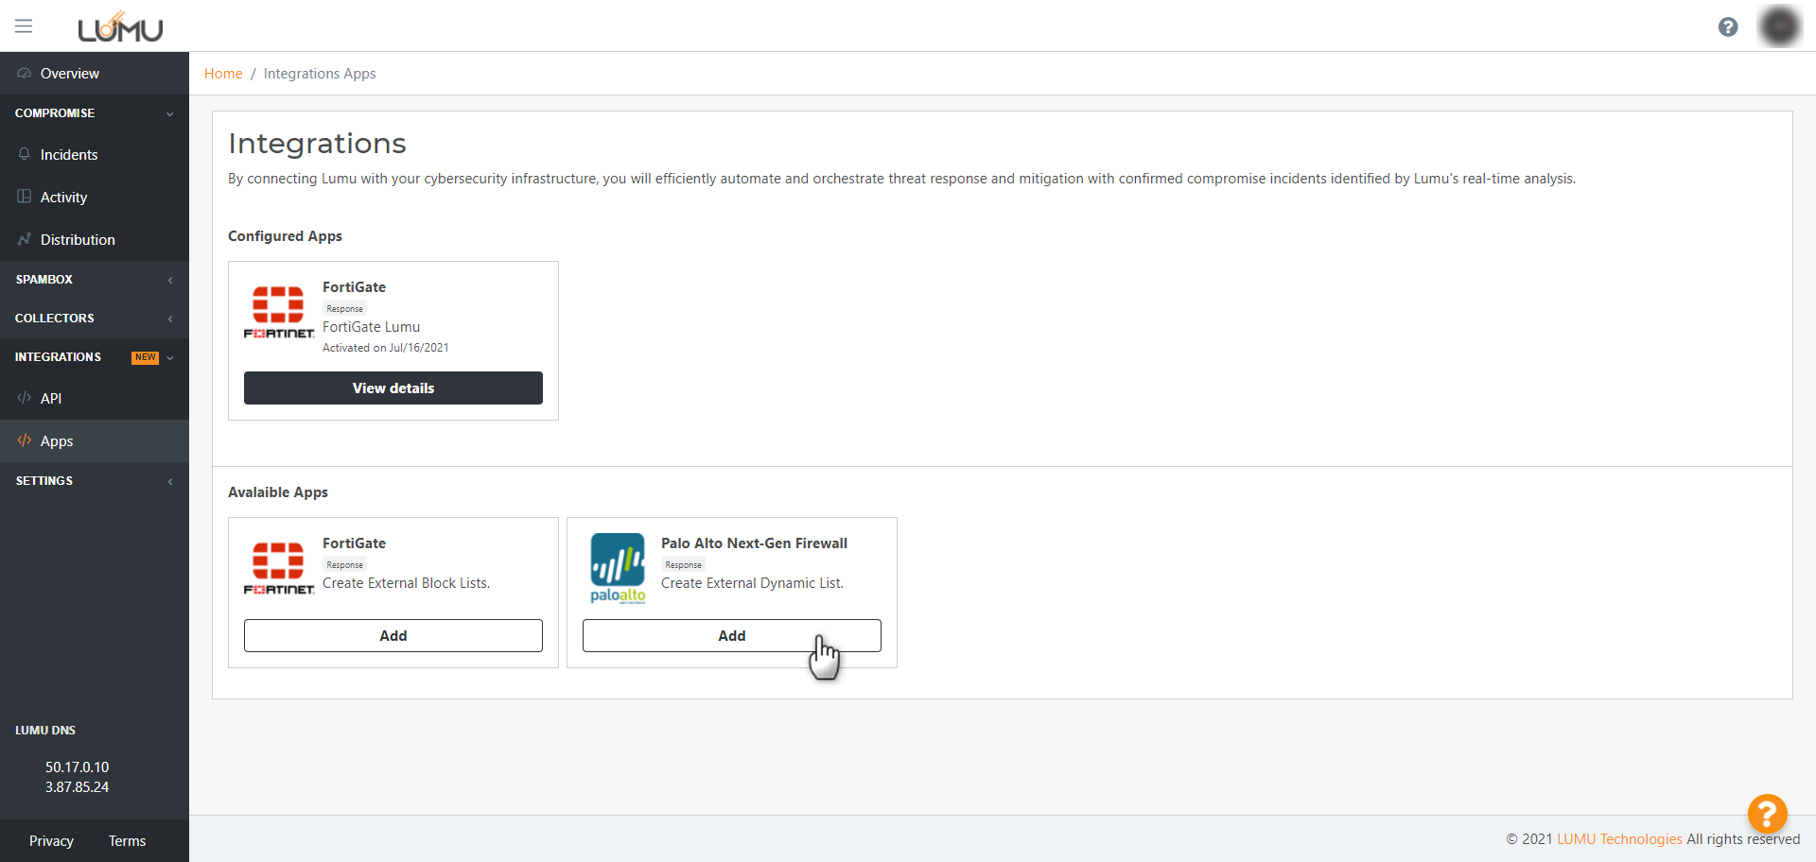Viewport: 1816px width, 862px height.
Task: Click the Home breadcrumb link
Action: tap(223, 74)
